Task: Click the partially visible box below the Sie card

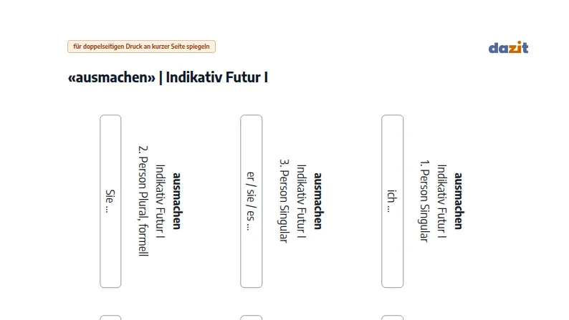Action: pyautogui.click(x=110, y=317)
